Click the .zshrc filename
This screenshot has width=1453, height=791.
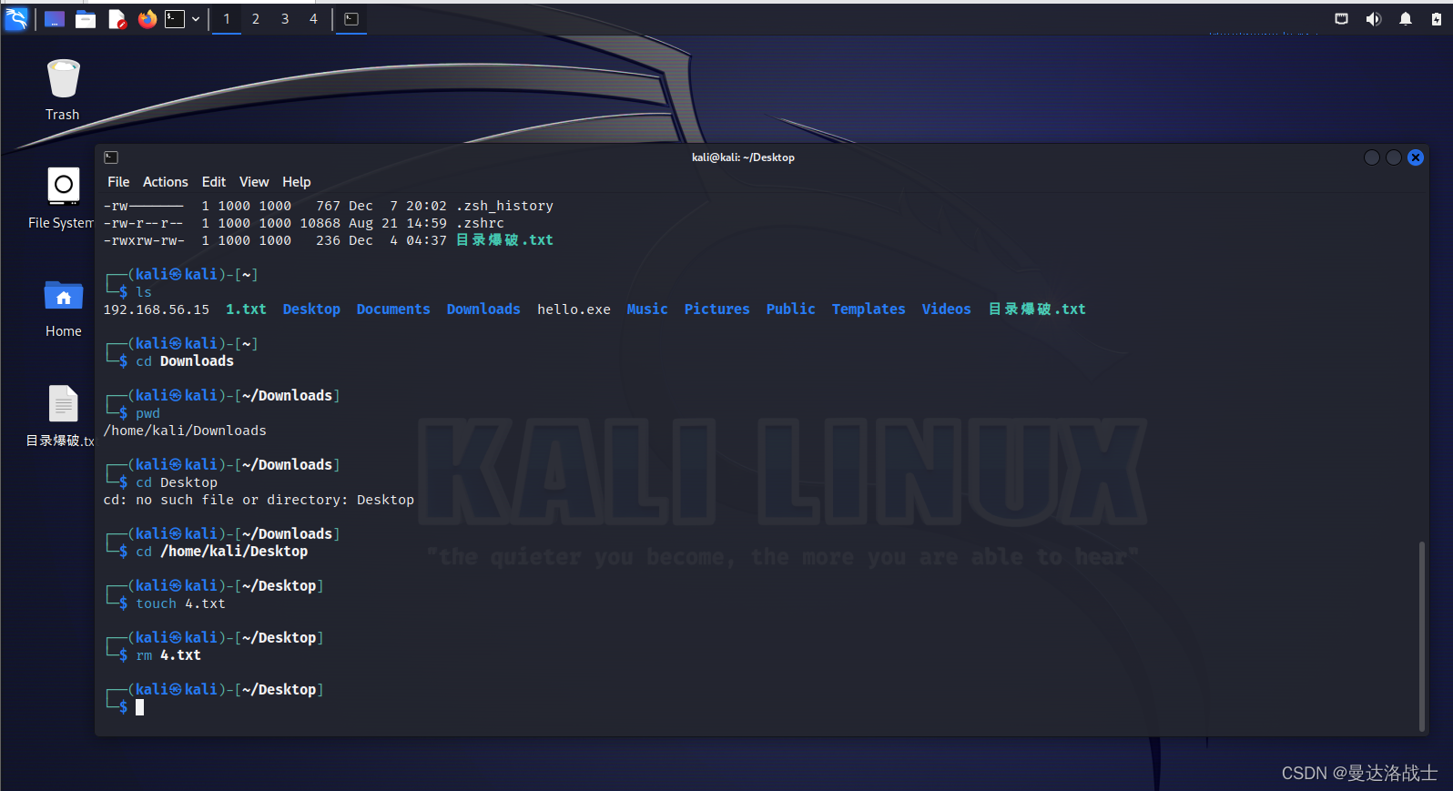[x=480, y=223]
